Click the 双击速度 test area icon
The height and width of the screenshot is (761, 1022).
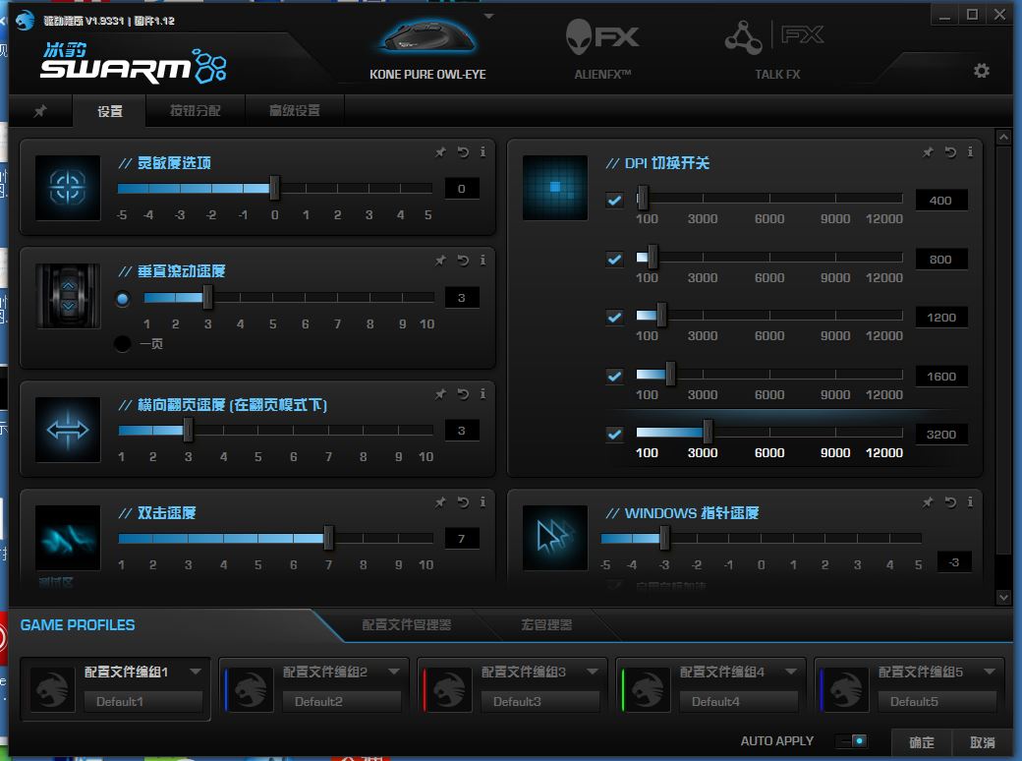tap(68, 538)
